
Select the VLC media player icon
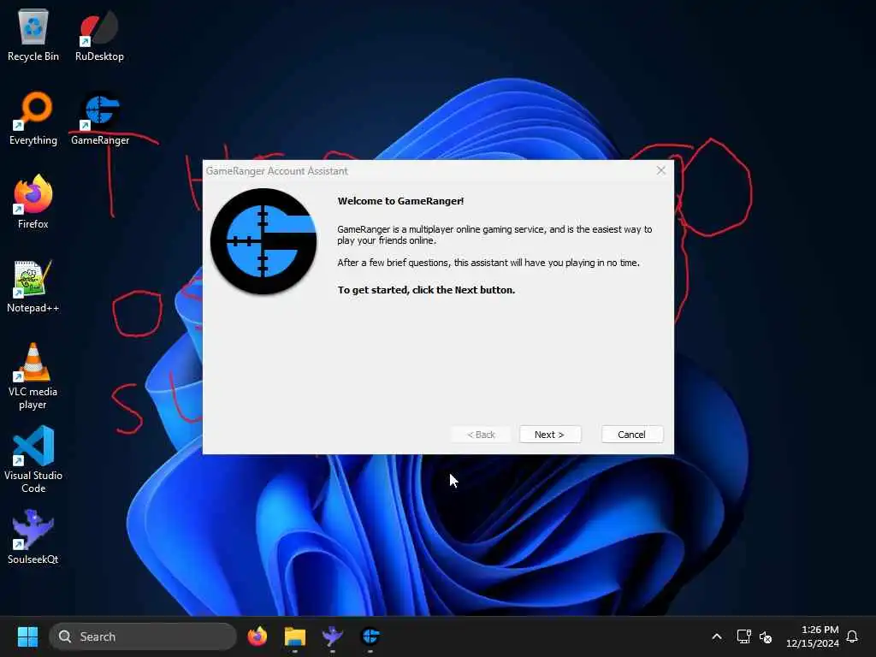[x=33, y=376]
